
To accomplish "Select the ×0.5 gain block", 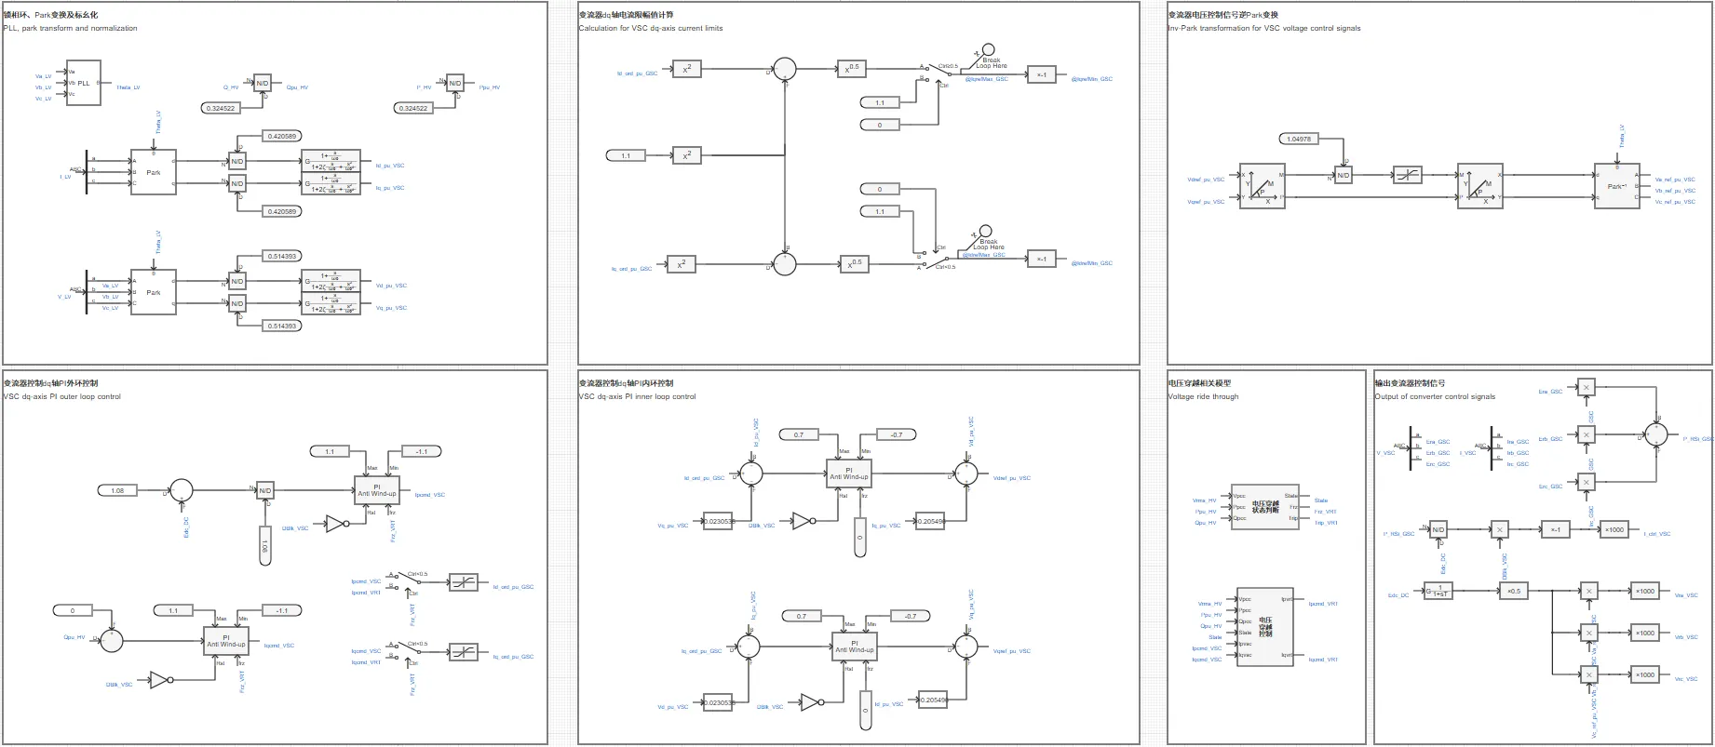I will pyautogui.click(x=1513, y=591).
